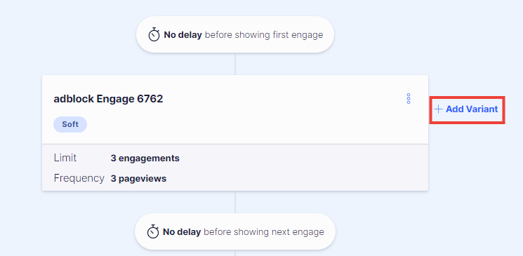Screen dimensions: 523x256
Task: Select the 3 engagements limit value
Action: (145, 159)
